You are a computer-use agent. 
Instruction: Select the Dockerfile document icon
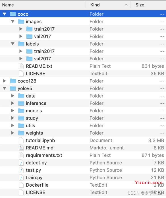[x=21, y=185]
